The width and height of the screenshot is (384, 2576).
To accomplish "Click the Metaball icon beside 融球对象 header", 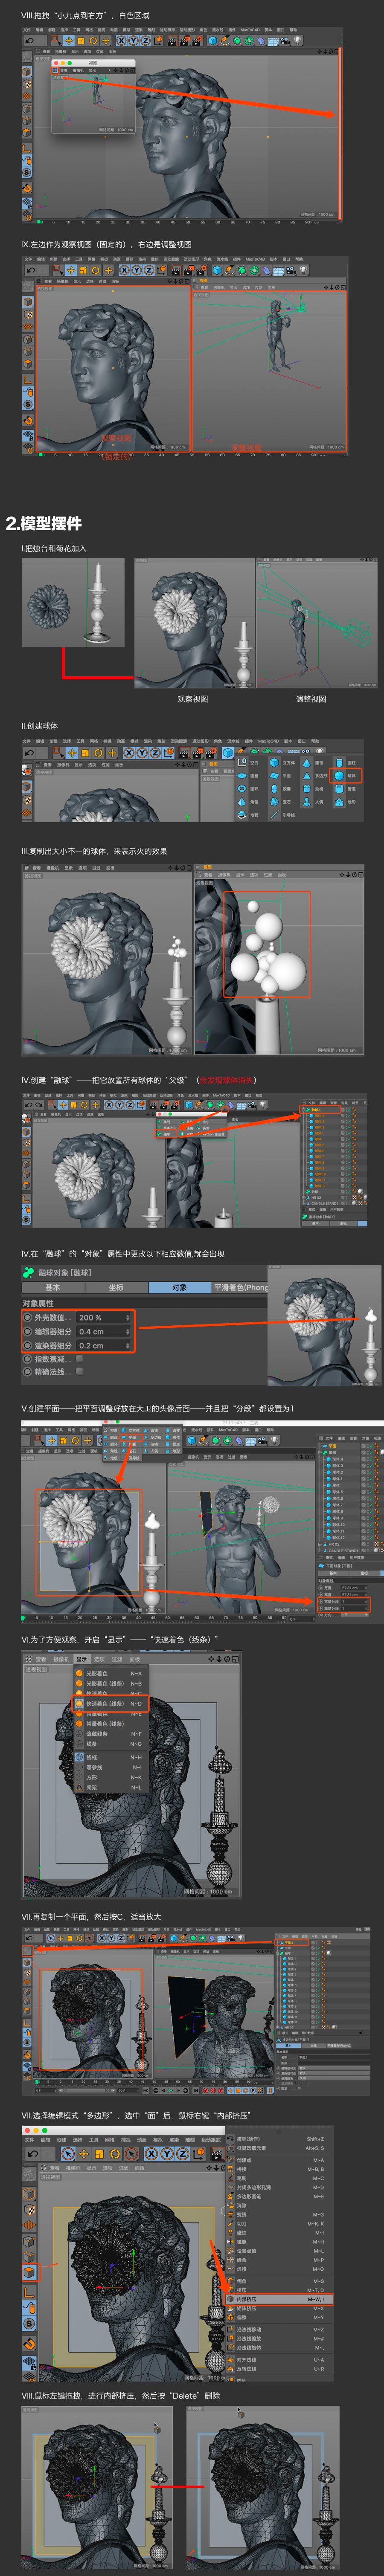I will (28, 1272).
